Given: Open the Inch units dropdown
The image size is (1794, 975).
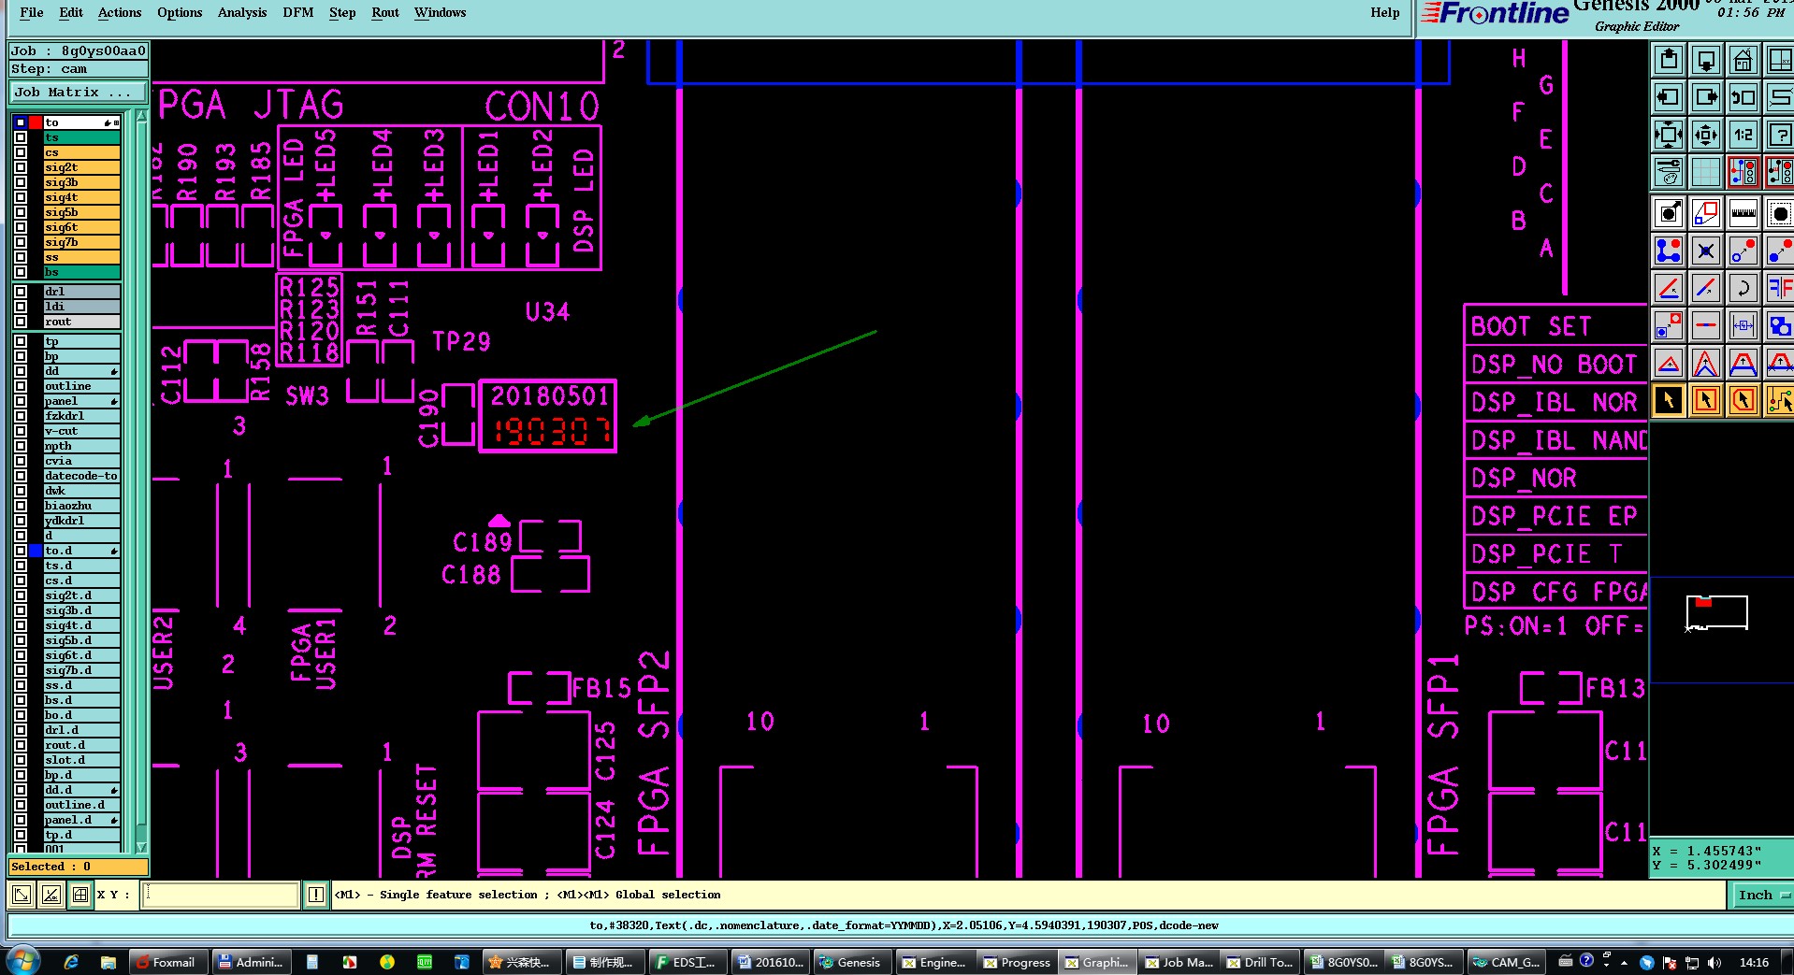Looking at the screenshot, I should click(1762, 895).
